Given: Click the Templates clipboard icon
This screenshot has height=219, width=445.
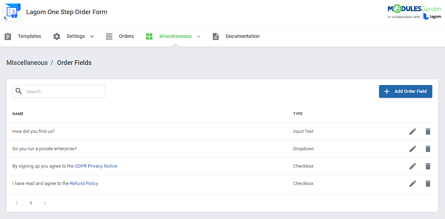Looking at the screenshot, I should coord(8,36).
